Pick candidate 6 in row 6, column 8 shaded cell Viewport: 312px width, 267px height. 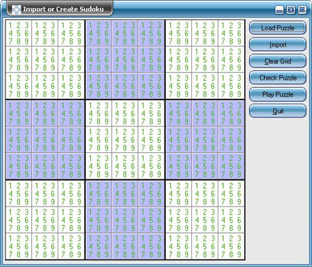(x=213, y=166)
